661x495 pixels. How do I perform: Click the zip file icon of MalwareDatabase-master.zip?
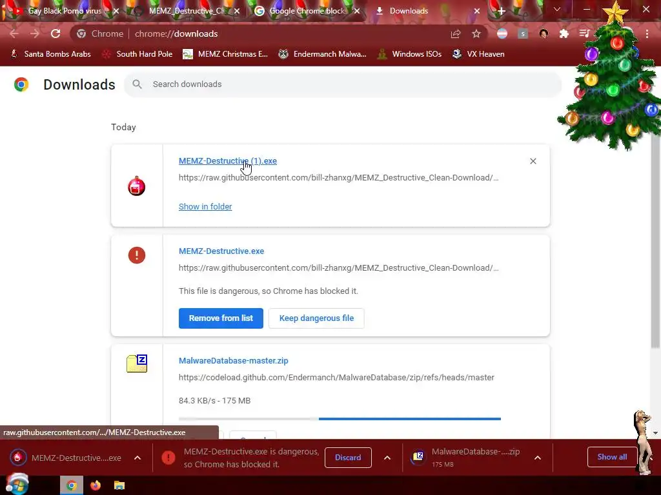pos(137,364)
